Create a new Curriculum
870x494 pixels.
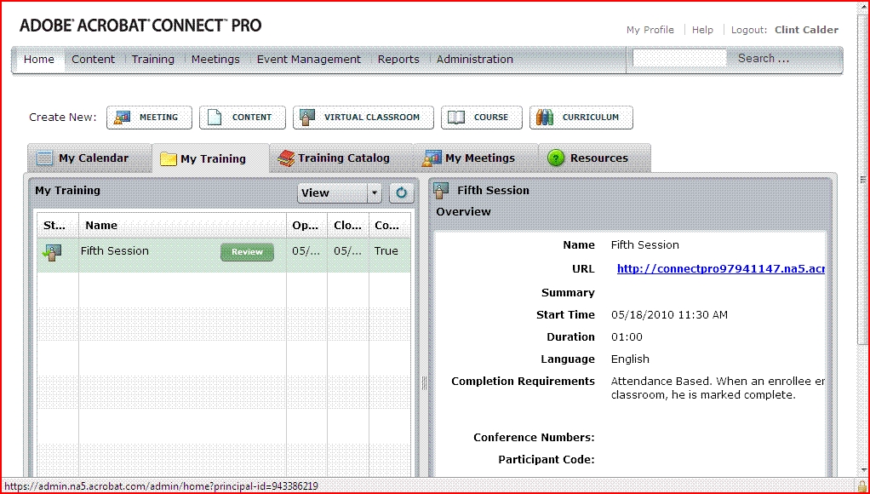[x=581, y=118]
